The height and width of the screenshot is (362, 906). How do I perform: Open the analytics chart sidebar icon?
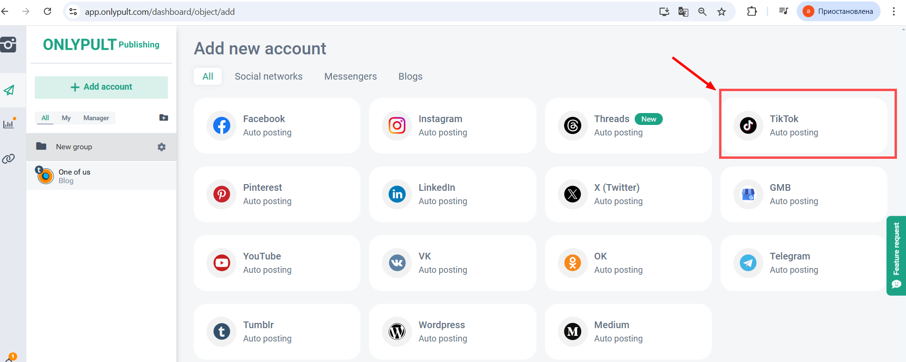coord(9,124)
